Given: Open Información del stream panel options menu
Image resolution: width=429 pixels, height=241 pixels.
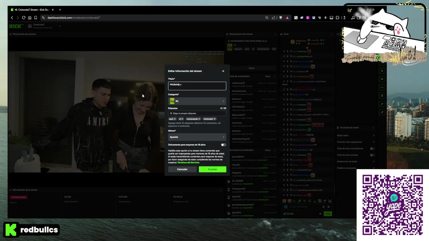Looking at the screenshot, I should click(x=276, y=34).
